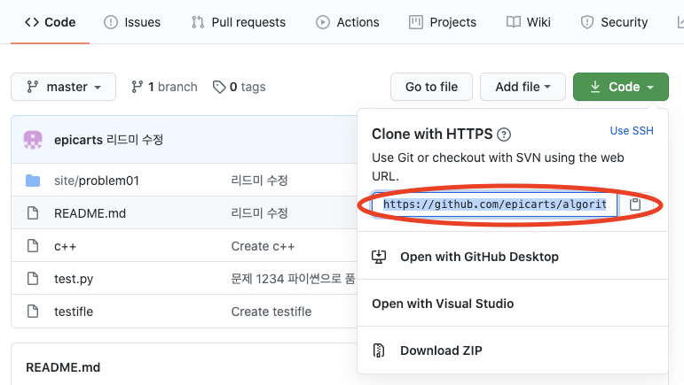This screenshot has height=385, width=684.
Task: Open the README.md file in file list
Action: pyautogui.click(x=90, y=213)
